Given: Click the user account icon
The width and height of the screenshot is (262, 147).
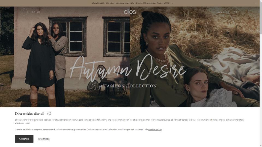Looking at the screenshot, I should click(x=228, y=12).
